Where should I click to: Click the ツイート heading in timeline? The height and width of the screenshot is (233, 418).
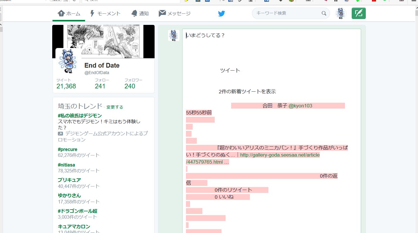[x=230, y=71]
